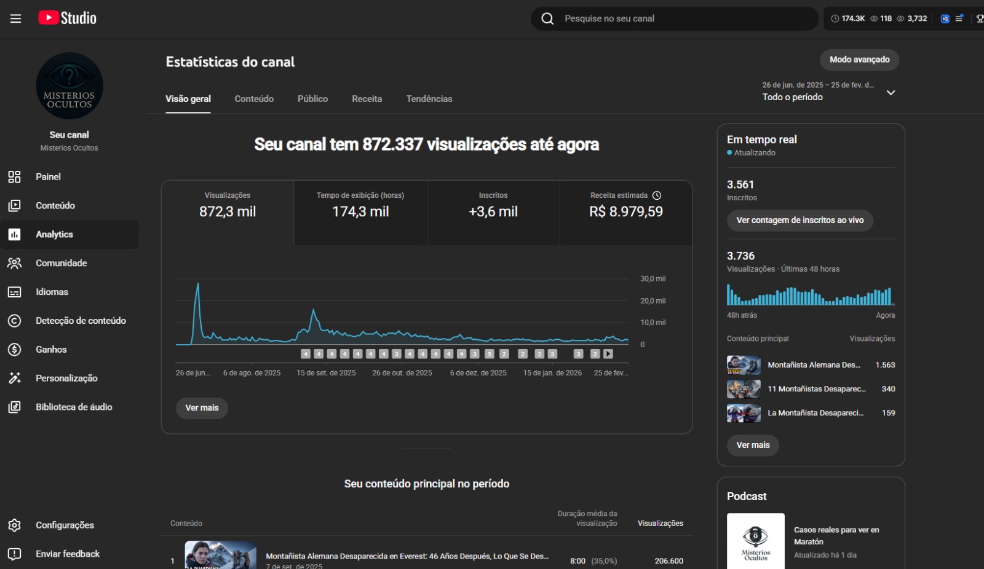
Task: Click the Receita estimada clock icon
Action: (657, 195)
